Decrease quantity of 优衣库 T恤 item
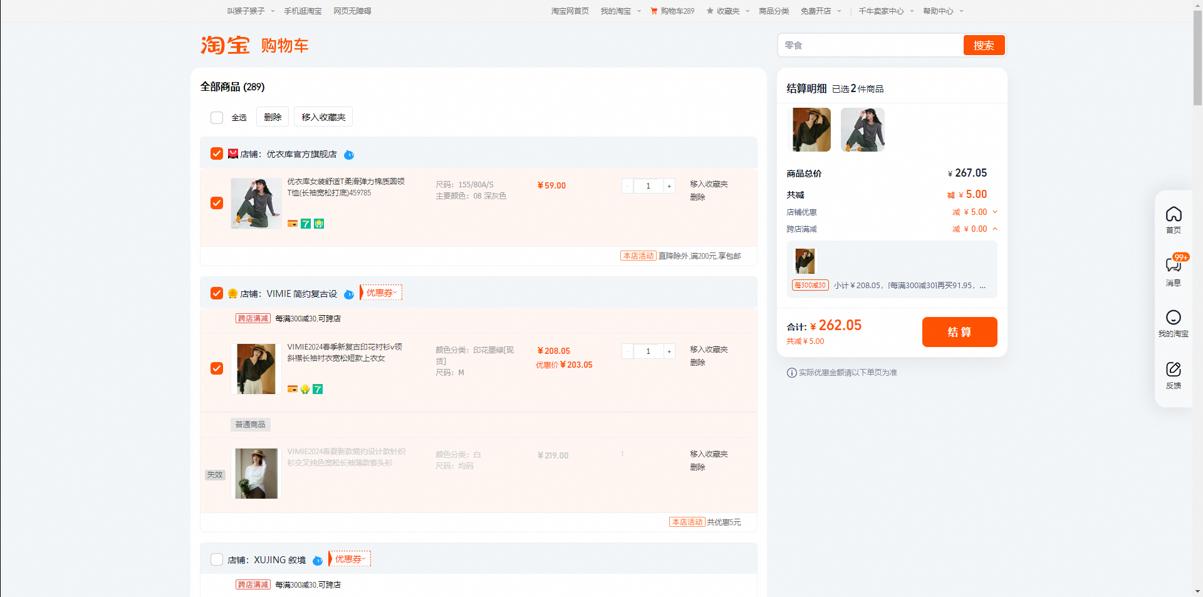Screen dimensions: 1203x597 point(627,186)
